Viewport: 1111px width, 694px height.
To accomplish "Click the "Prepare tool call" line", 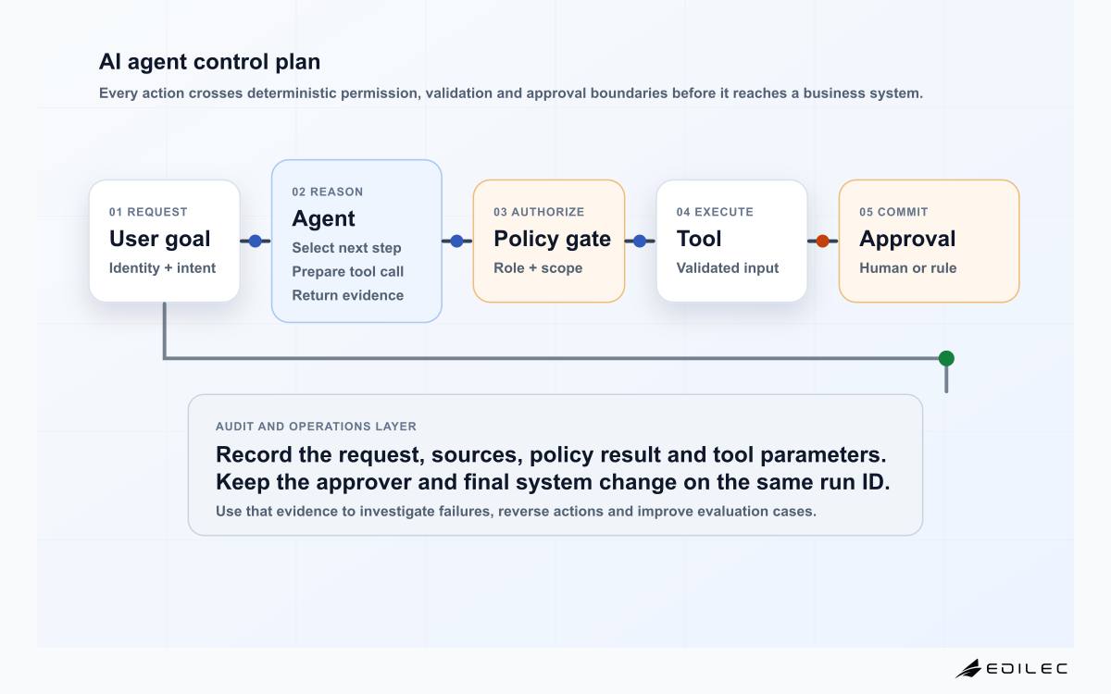I will click(x=348, y=272).
